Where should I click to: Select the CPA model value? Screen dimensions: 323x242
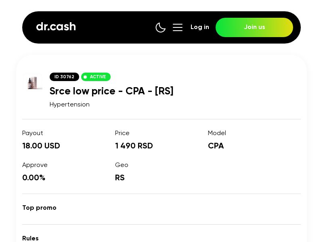(216, 146)
